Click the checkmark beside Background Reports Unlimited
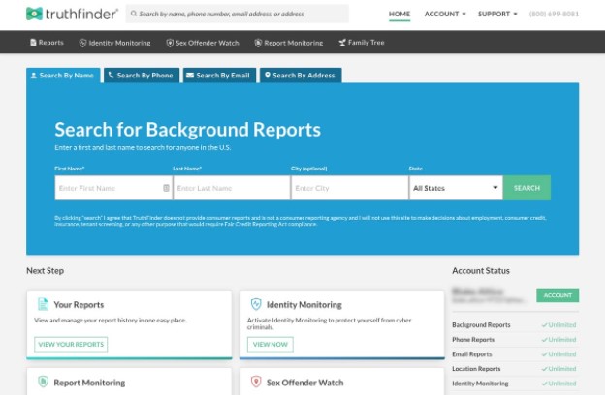Viewport: 608px width, 399px height. (x=544, y=325)
